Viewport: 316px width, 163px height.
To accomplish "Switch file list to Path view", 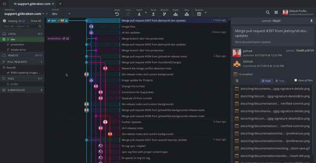I will click(x=266, y=81).
